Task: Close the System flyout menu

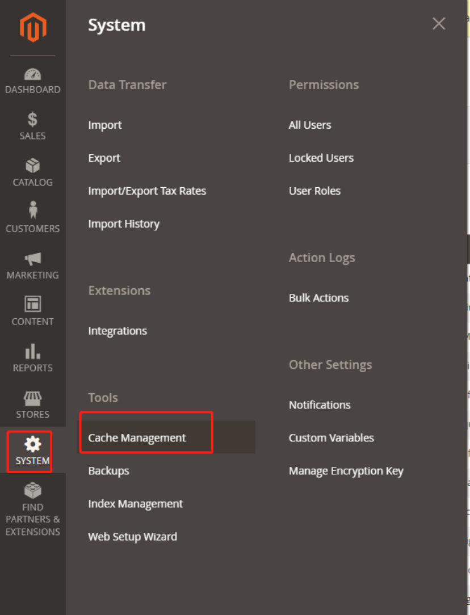Action: (438, 24)
